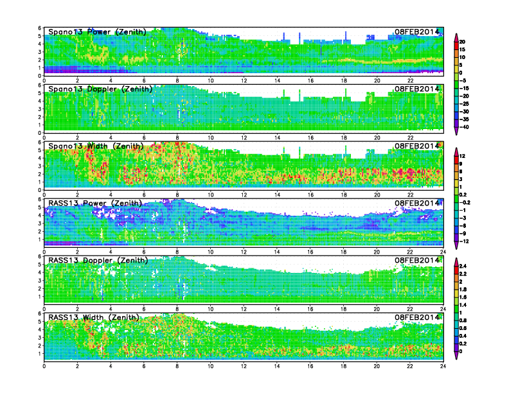Click the red swatch below 12 on middle colorbar
This screenshot has width=509, height=393.
pos(456,160)
